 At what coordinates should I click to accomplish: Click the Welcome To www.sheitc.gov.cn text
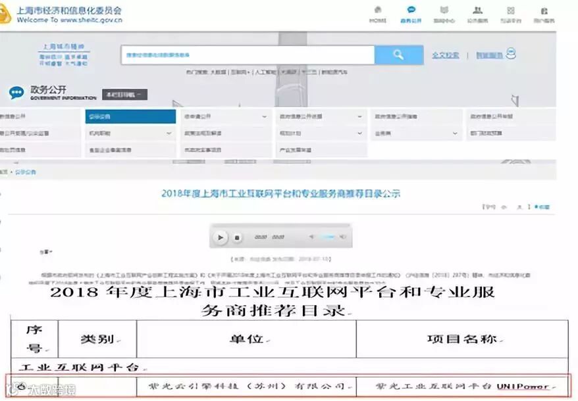tap(69, 20)
